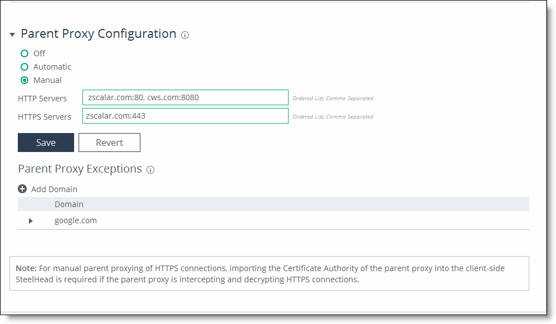
Task: Select the Off radio button
Action: pos(25,53)
